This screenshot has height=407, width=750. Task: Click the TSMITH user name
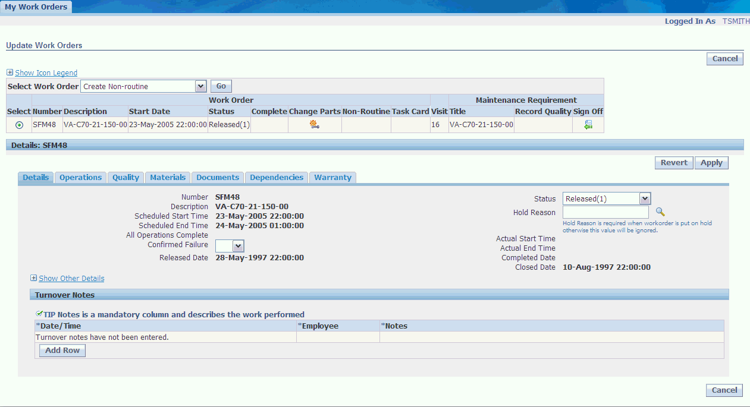tap(736, 21)
